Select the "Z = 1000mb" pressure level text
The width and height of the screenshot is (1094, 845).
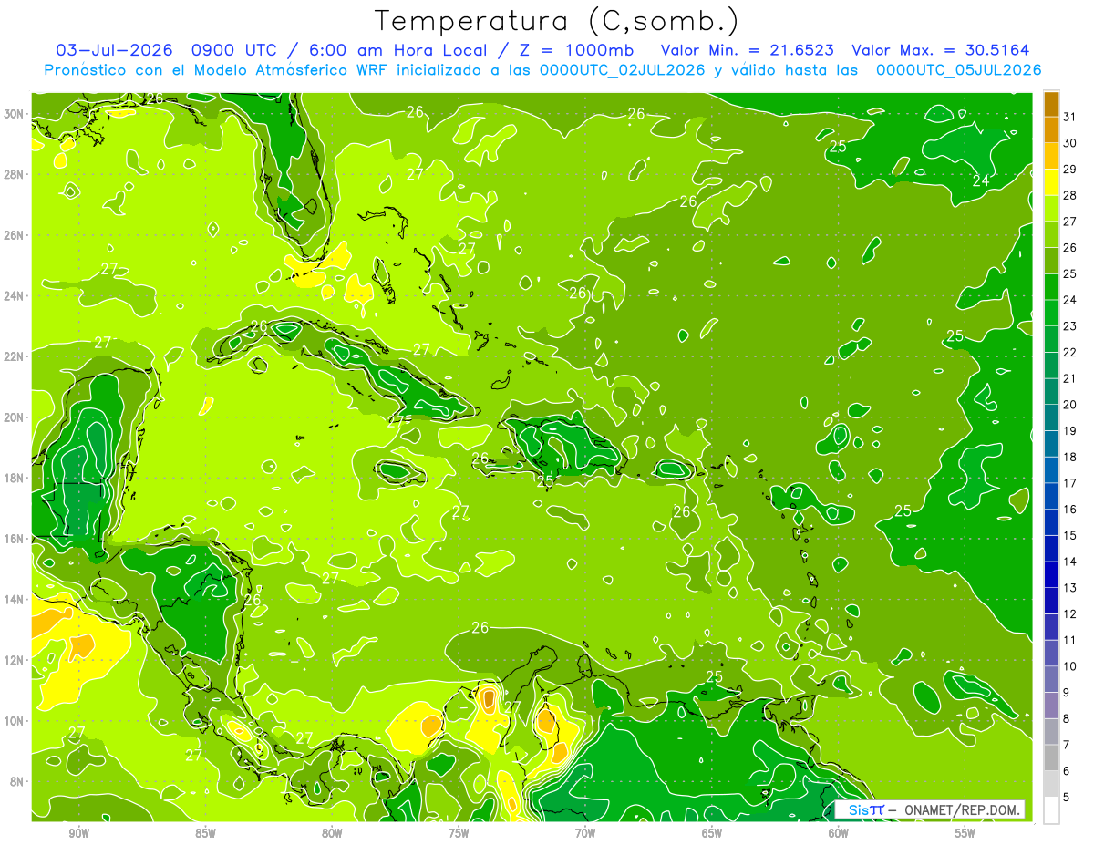tap(576, 50)
